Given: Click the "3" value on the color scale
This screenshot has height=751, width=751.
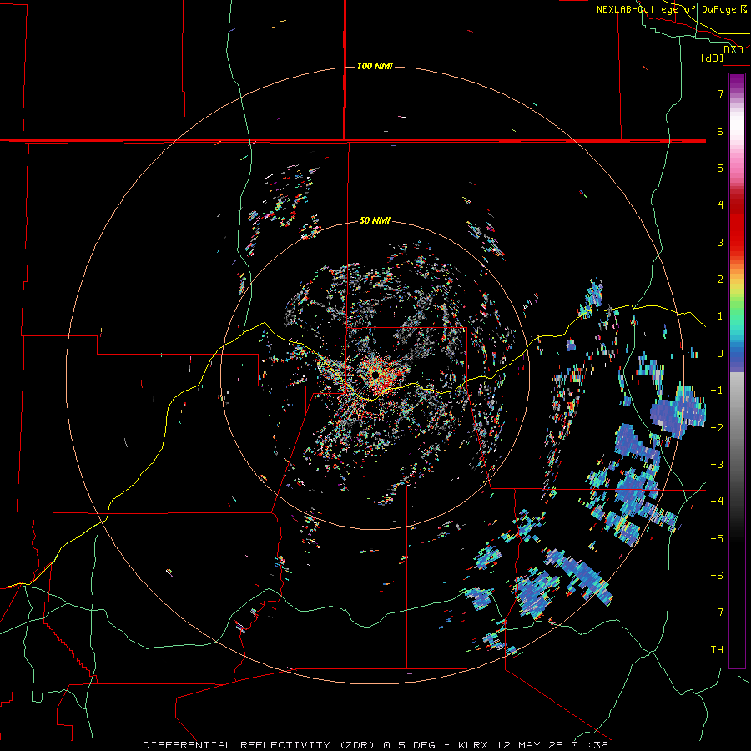Looking at the screenshot, I should point(720,242).
